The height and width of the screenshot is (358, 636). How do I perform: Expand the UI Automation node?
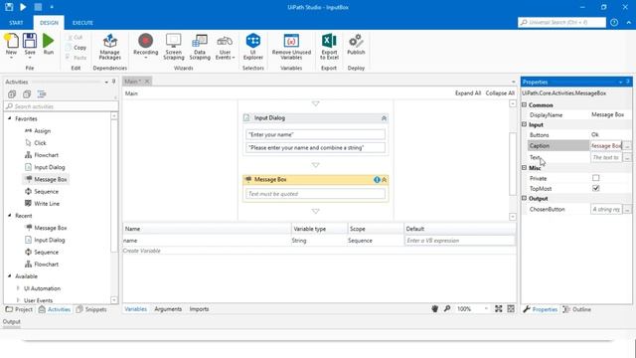point(18,288)
